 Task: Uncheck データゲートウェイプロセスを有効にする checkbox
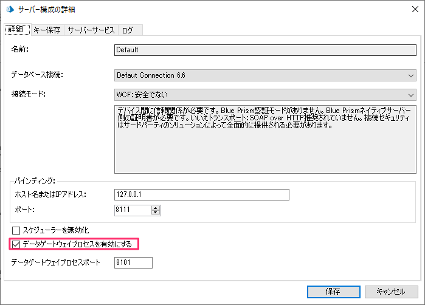16,244
